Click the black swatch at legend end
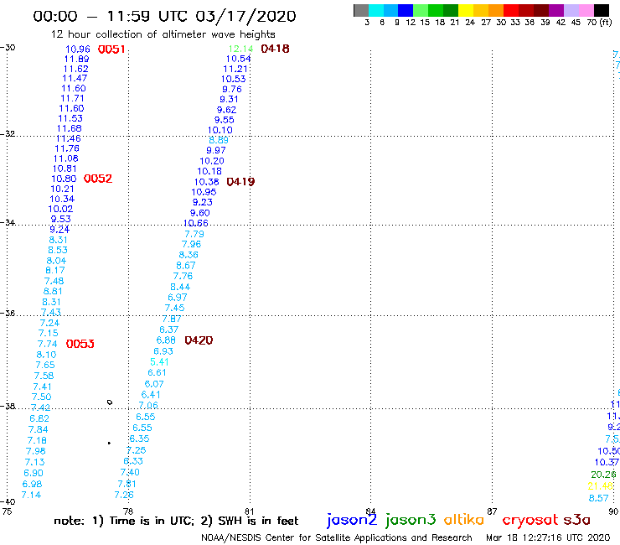Image resolution: width=620 pixels, height=545 pixels. coord(602,10)
